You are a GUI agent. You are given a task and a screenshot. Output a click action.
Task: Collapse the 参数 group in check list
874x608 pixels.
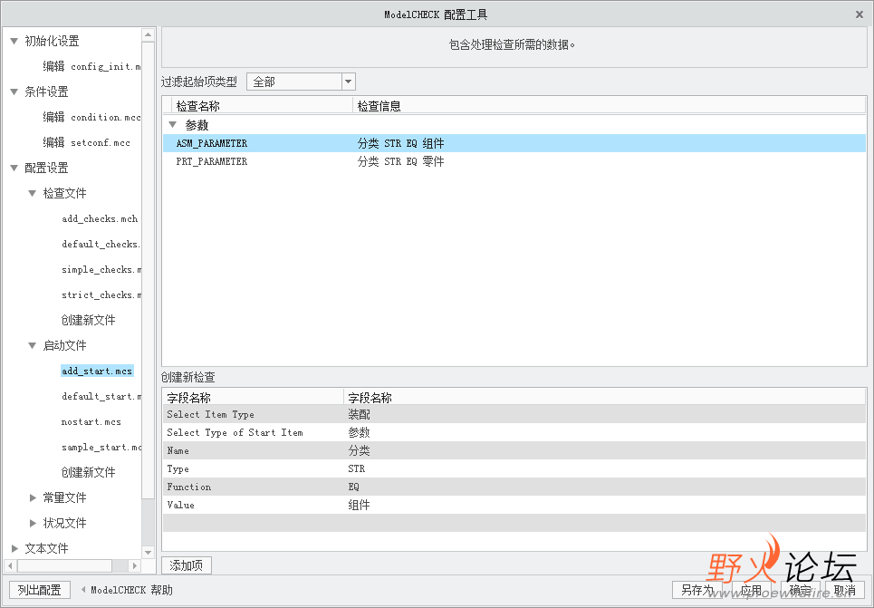[173, 125]
